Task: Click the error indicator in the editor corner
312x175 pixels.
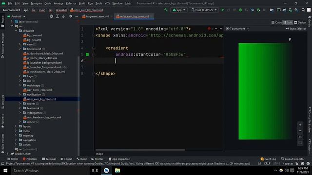Action: (x=210, y=29)
